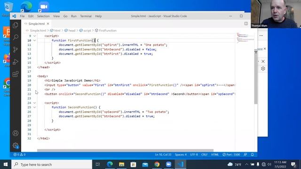The width and height of the screenshot is (301, 169).
Task: Close the Simple.html editor tab
Action: pos(48,23)
